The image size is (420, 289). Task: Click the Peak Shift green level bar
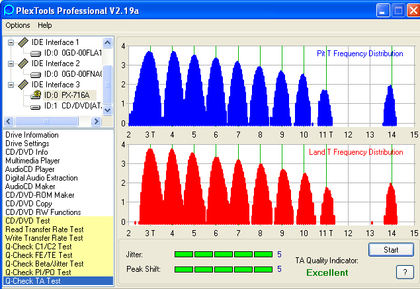click(224, 269)
